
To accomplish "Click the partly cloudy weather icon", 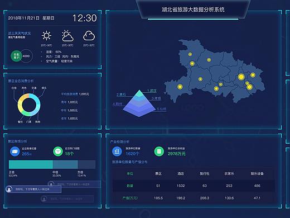I will tap(67, 36).
